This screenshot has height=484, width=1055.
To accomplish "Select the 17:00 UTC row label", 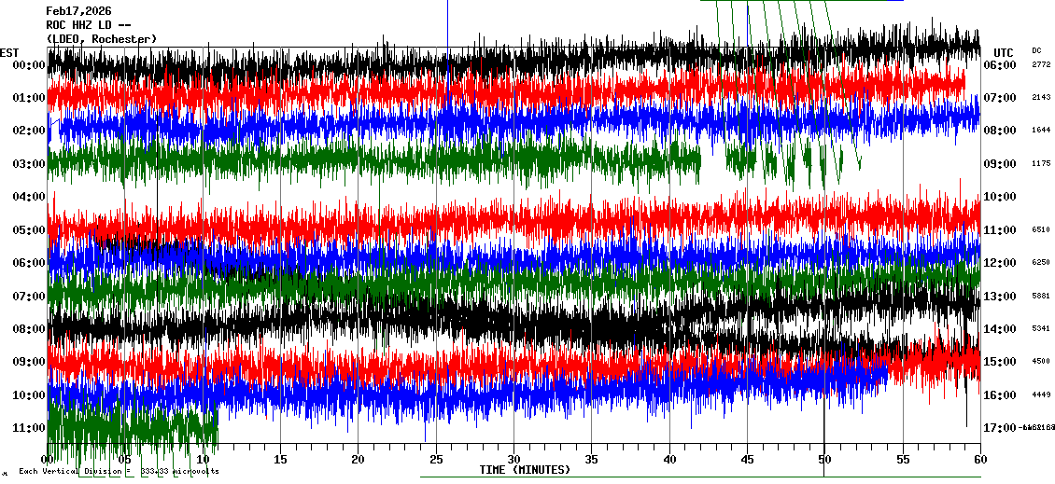I will (x=999, y=428).
